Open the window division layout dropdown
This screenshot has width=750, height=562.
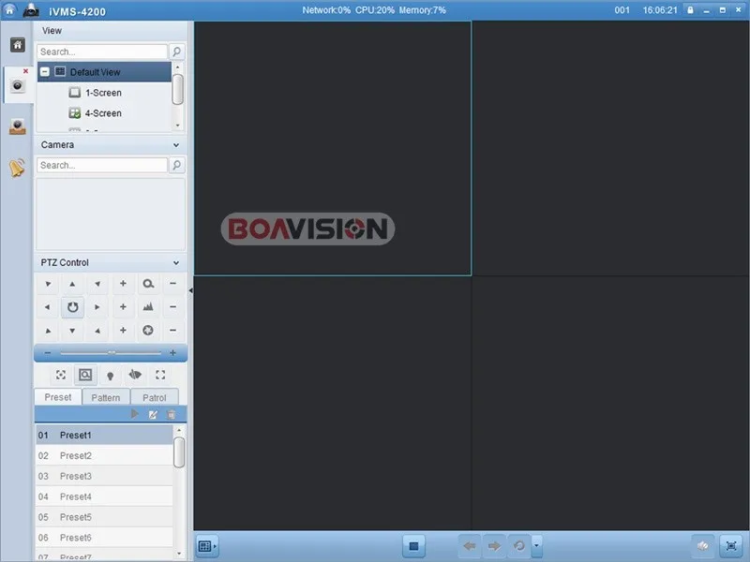(207, 546)
